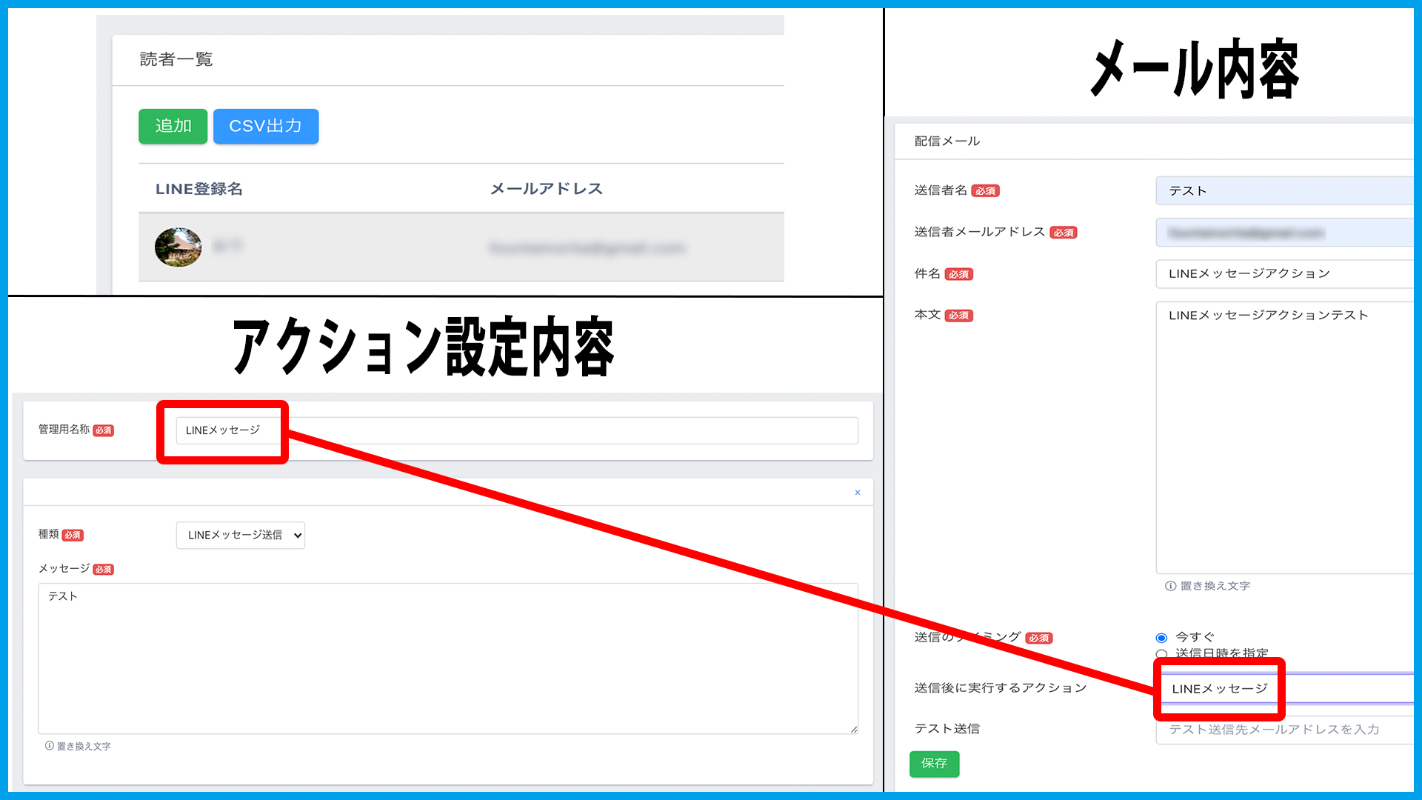Click the テスト送信 email address field
Screen dimensions: 1422x800
tap(1285, 730)
